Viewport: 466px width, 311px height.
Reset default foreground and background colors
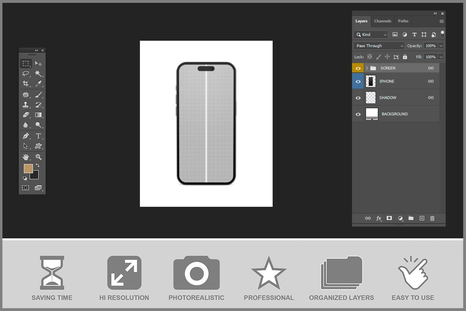[x=25, y=178]
